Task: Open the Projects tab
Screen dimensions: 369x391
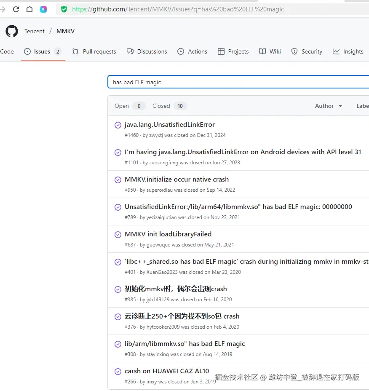Action: tap(233, 52)
